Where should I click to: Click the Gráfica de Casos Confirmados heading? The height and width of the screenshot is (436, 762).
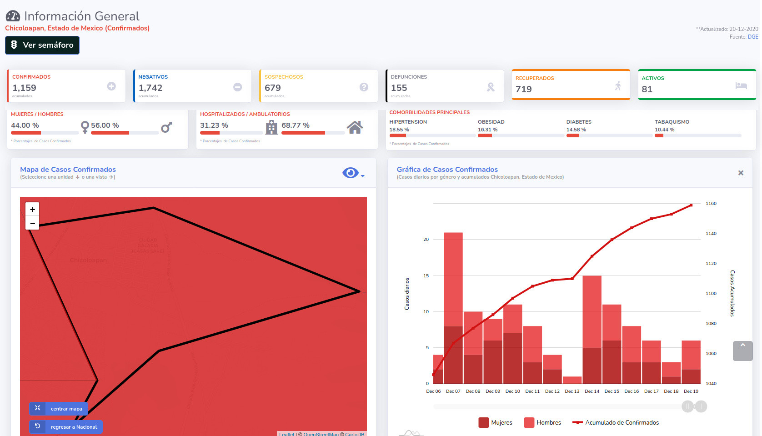447,169
